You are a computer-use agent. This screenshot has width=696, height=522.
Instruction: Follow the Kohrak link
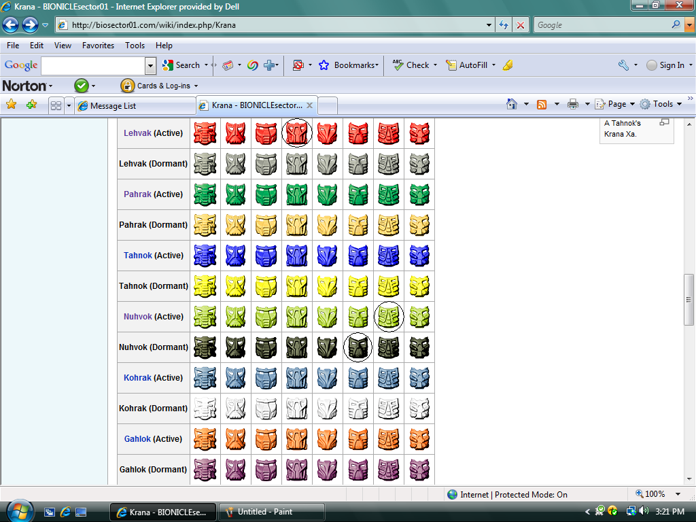(x=137, y=378)
